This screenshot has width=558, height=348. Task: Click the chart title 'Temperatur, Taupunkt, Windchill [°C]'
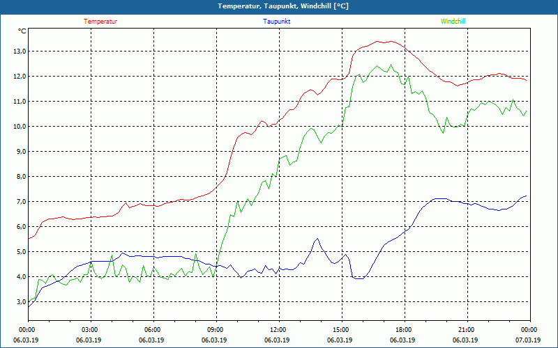pyautogui.click(x=283, y=6)
